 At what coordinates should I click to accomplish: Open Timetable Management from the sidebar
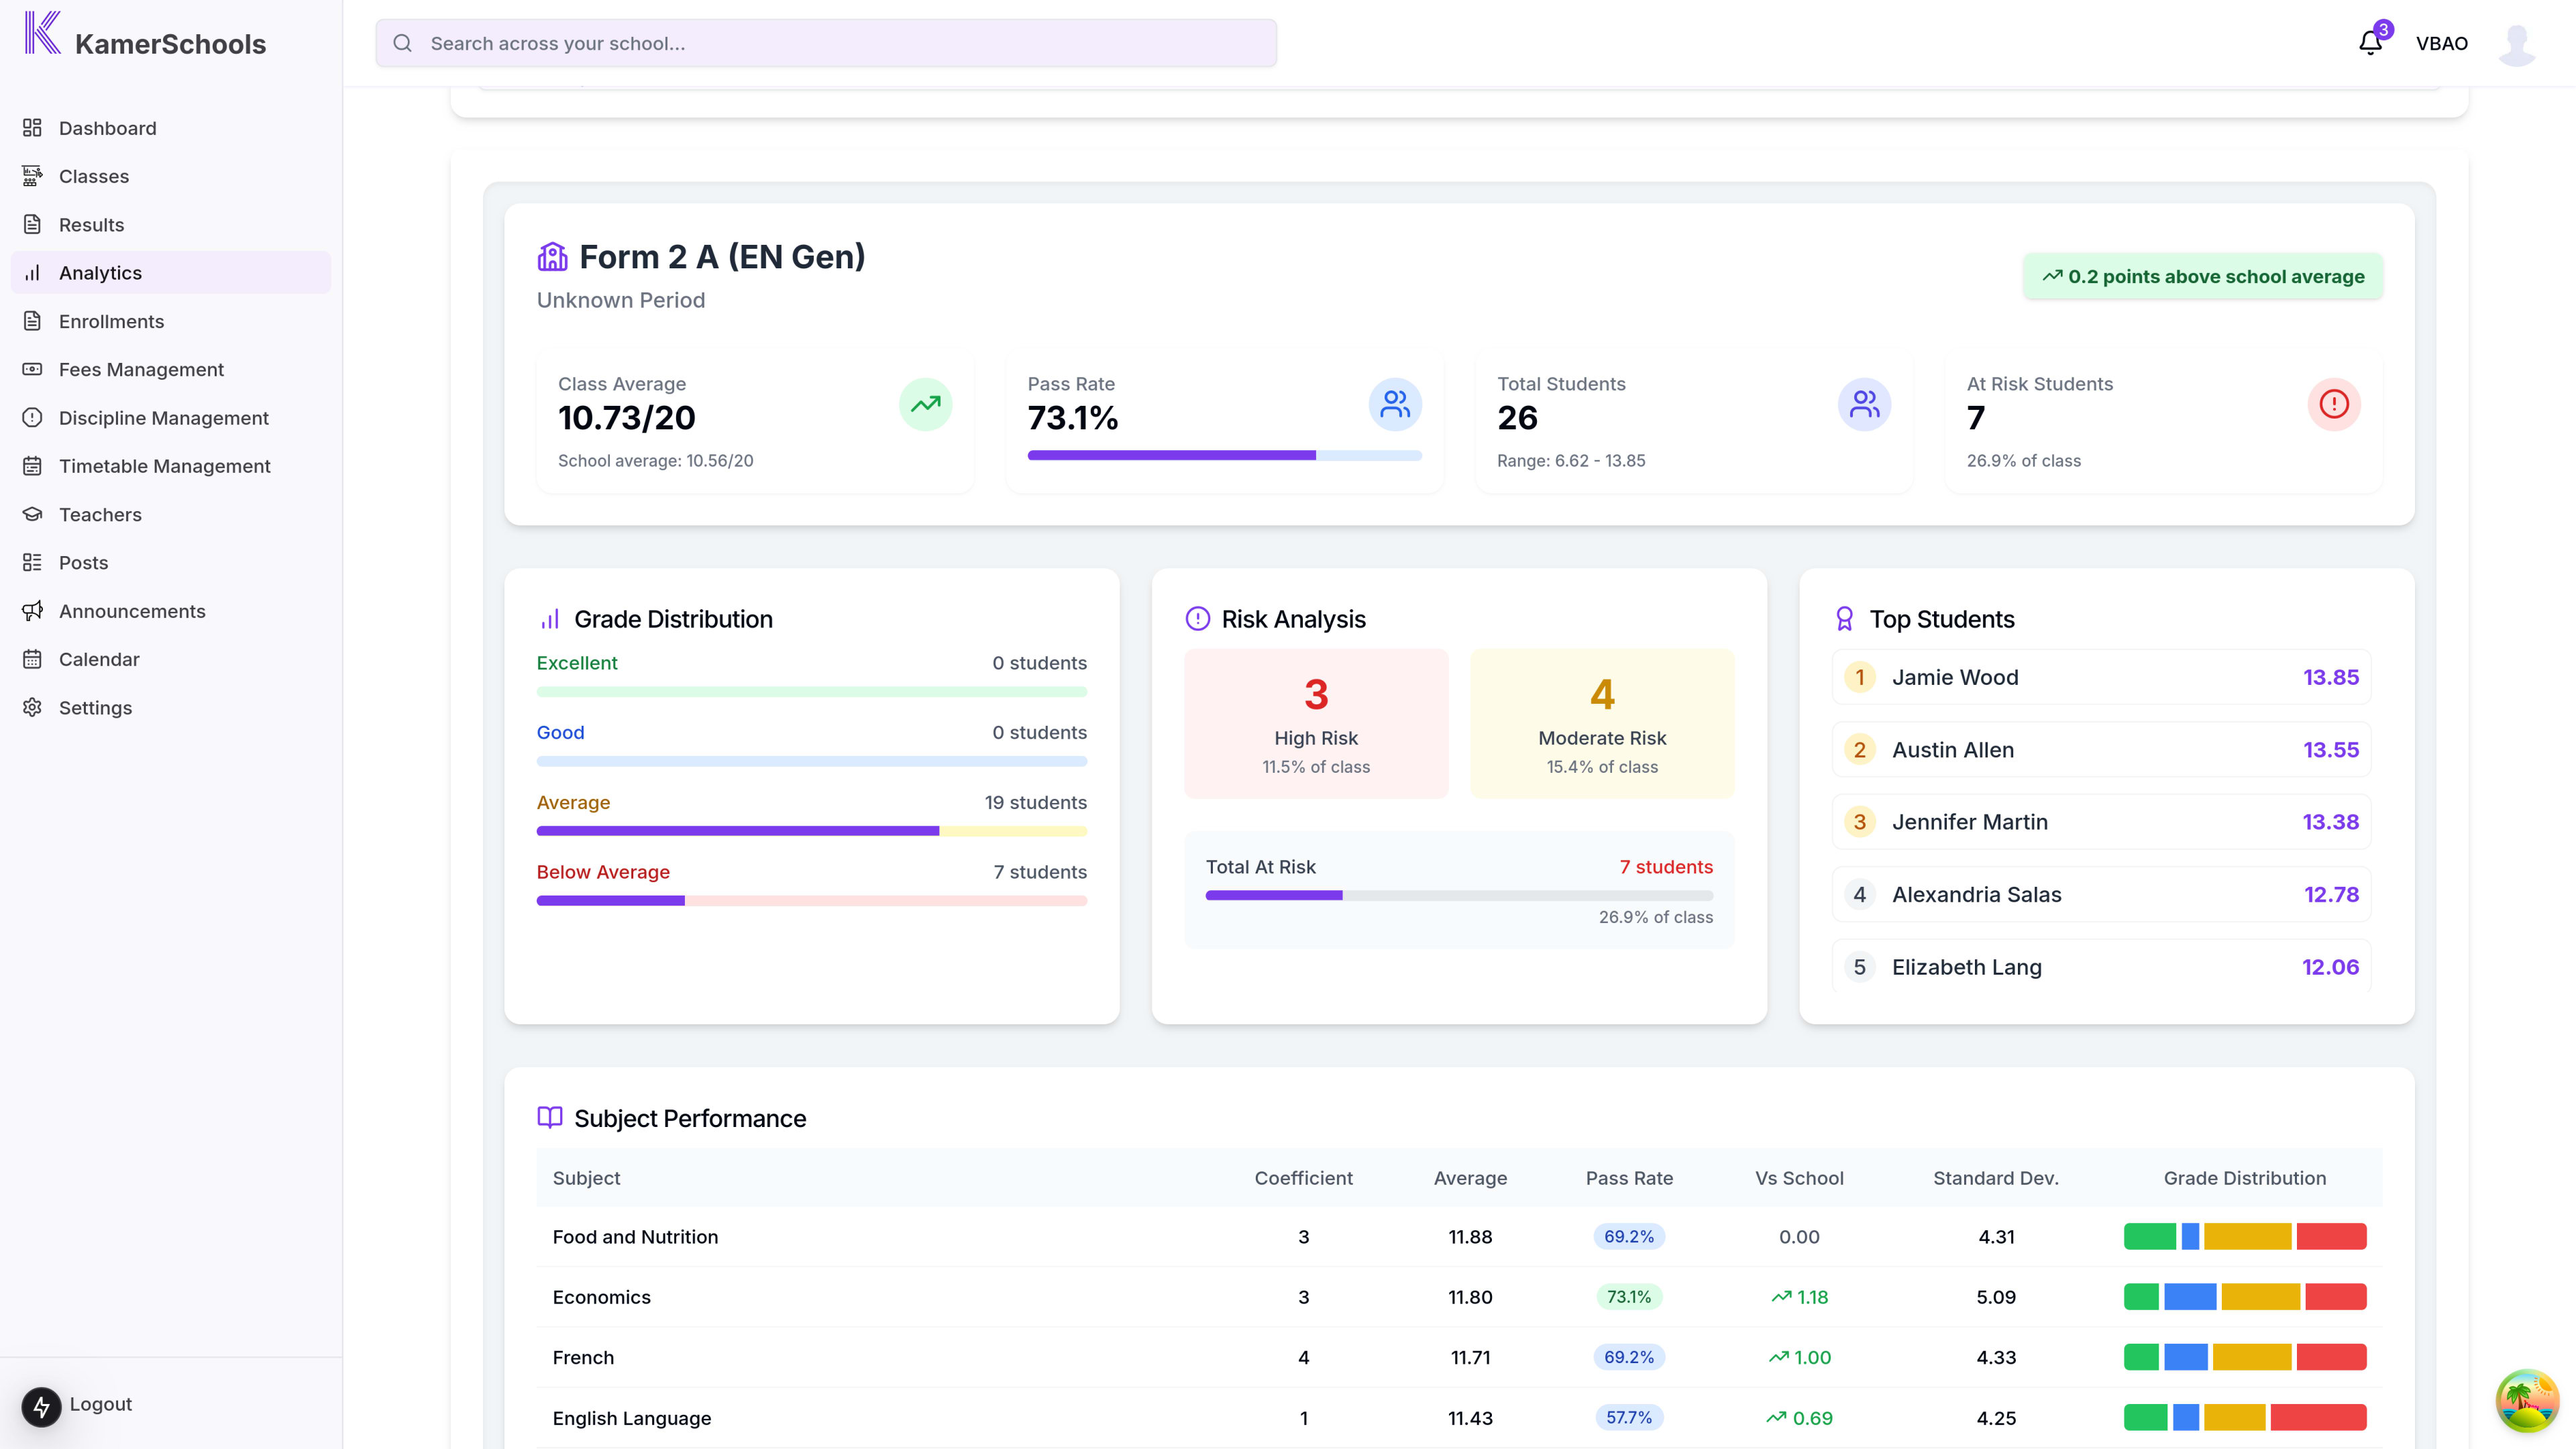(165, 466)
